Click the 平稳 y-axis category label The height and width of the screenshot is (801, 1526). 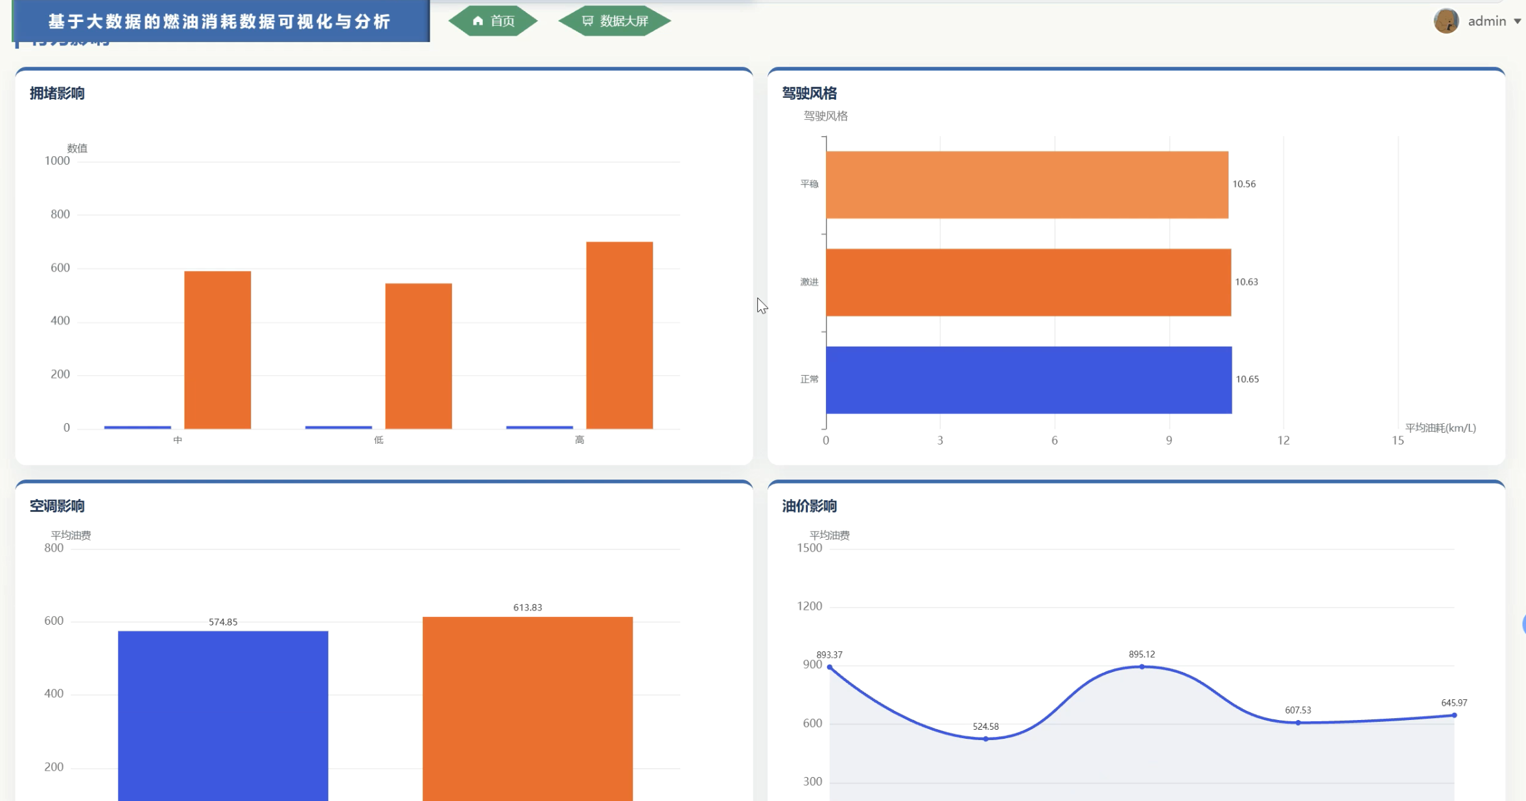809,184
